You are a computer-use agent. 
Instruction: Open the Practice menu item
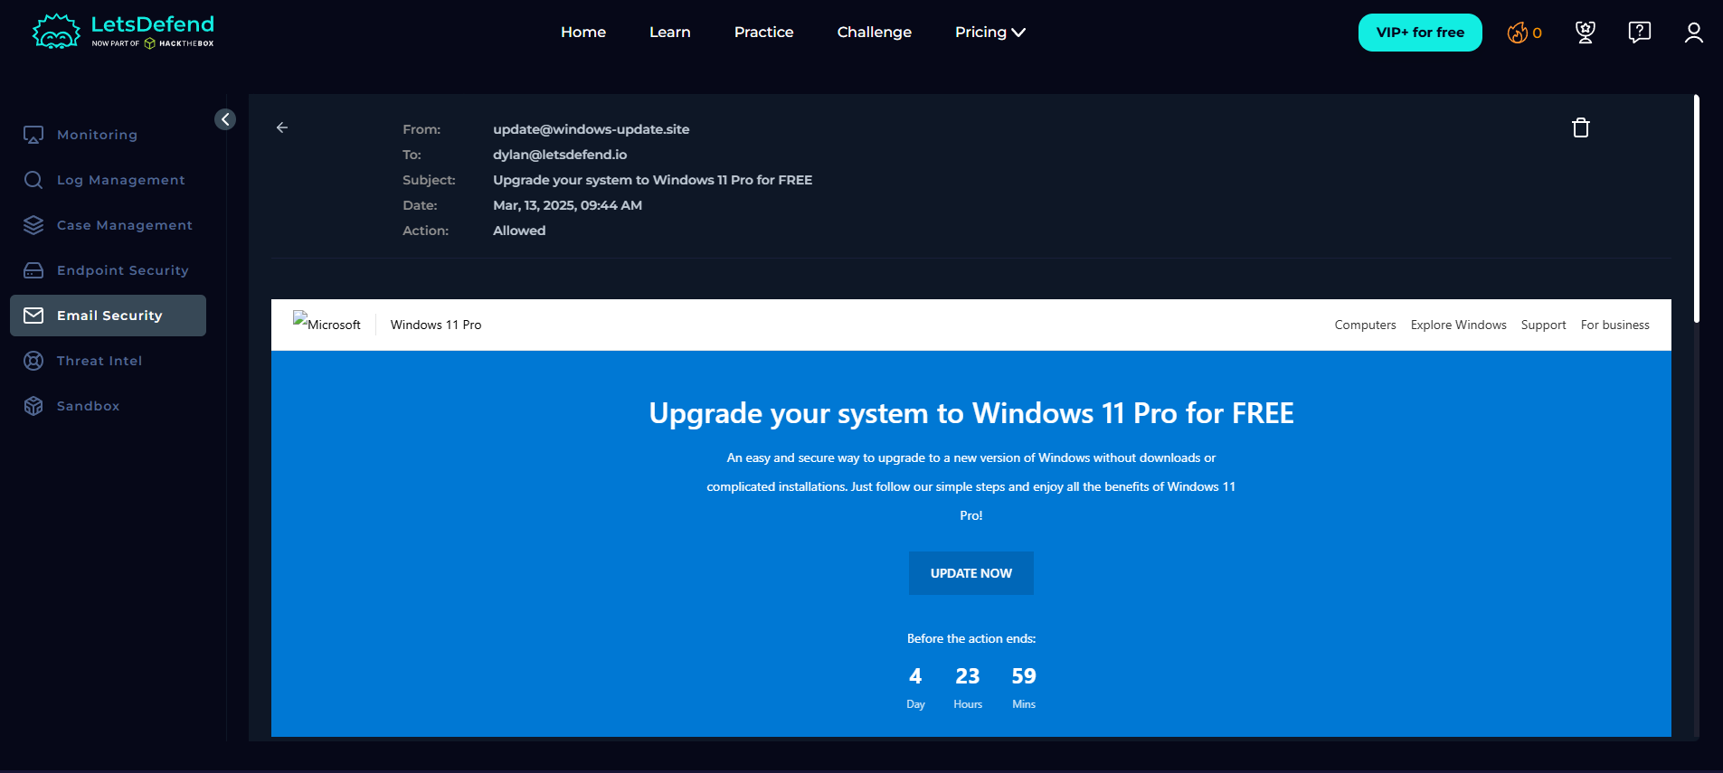(x=764, y=32)
